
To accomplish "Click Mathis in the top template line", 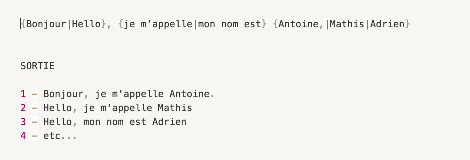I will (x=347, y=24).
